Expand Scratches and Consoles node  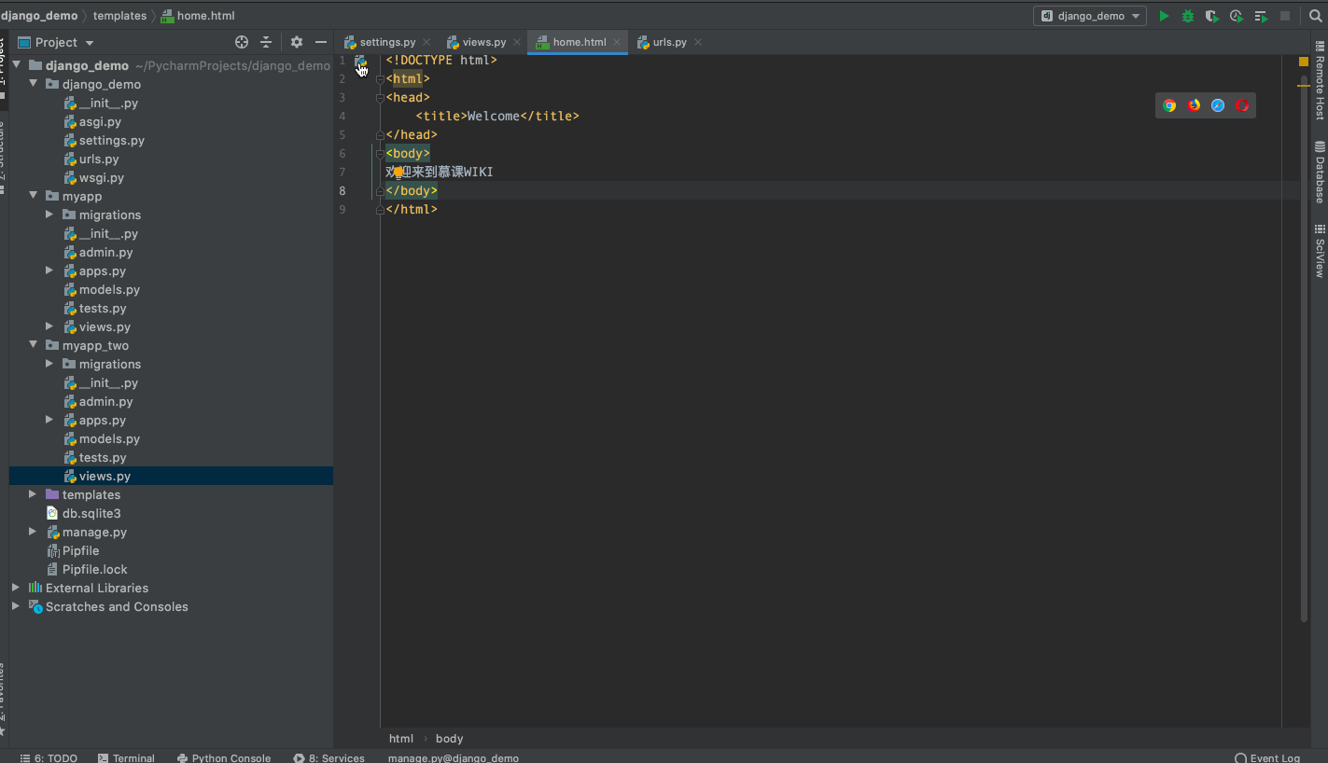click(16, 606)
